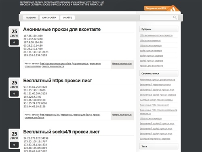Screen dimensions: 202x152
Task: Open category socks4 прокси сервера
Action: click(x=151, y=56)
